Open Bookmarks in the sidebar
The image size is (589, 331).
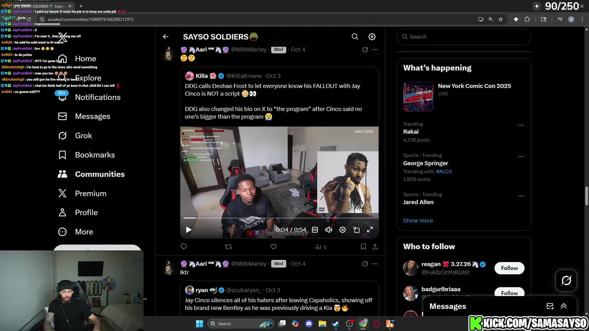click(x=86, y=155)
